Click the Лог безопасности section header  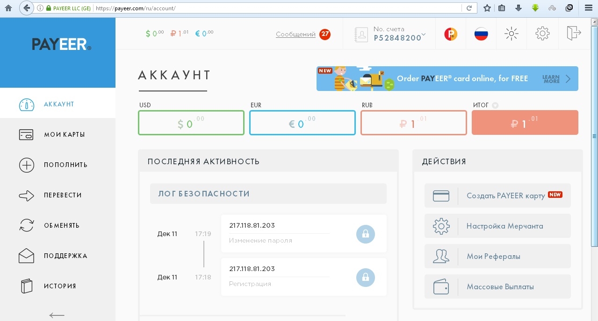[x=268, y=194]
